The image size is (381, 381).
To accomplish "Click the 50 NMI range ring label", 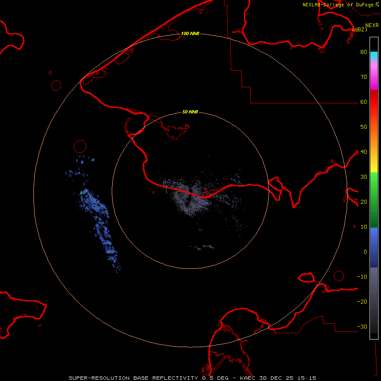I will (x=190, y=112).
